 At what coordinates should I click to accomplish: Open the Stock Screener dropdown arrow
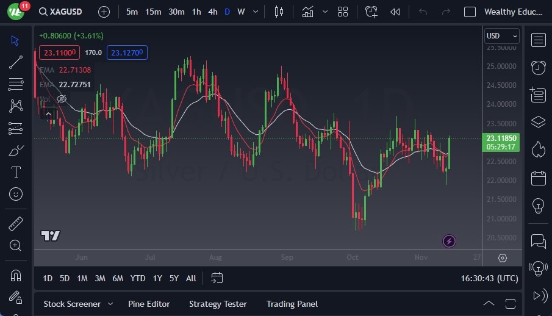click(x=110, y=304)
